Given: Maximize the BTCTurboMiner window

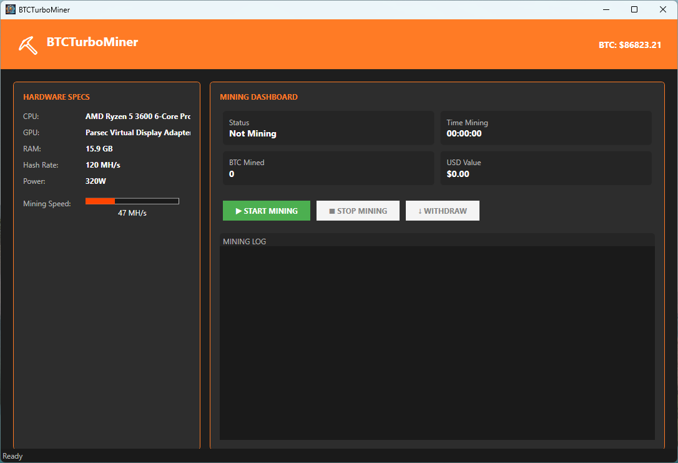Looking at the screenshot, I should click(x=634, y=9).
